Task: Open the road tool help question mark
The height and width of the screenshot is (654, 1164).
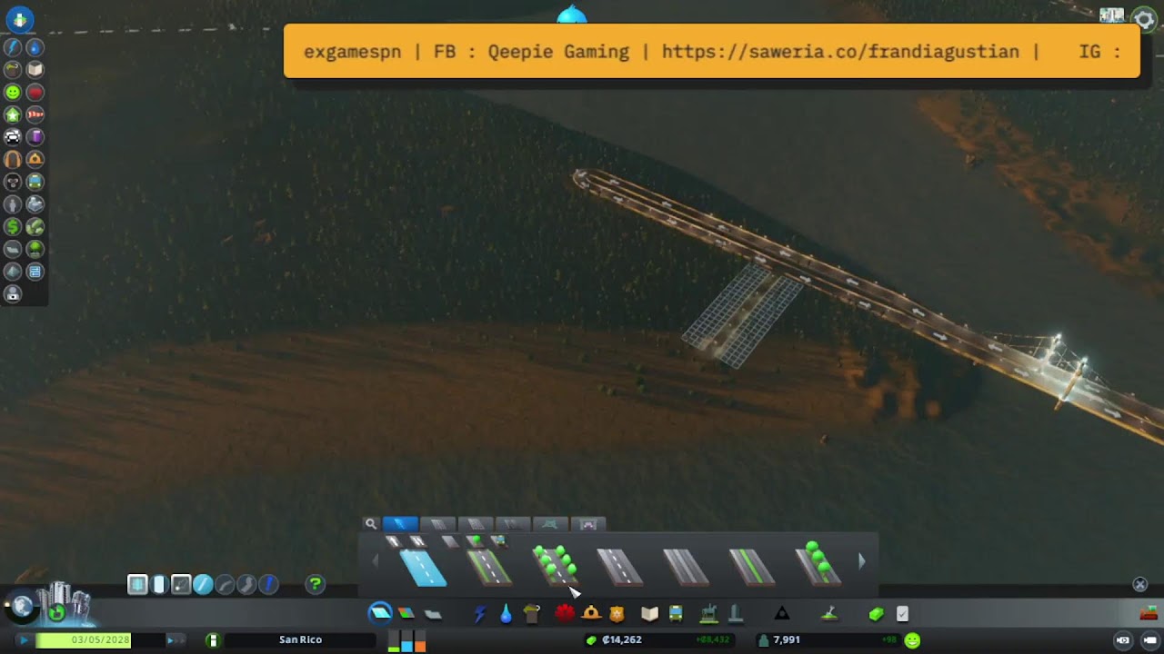Action: pyautogui.click(x=316, y=584)
